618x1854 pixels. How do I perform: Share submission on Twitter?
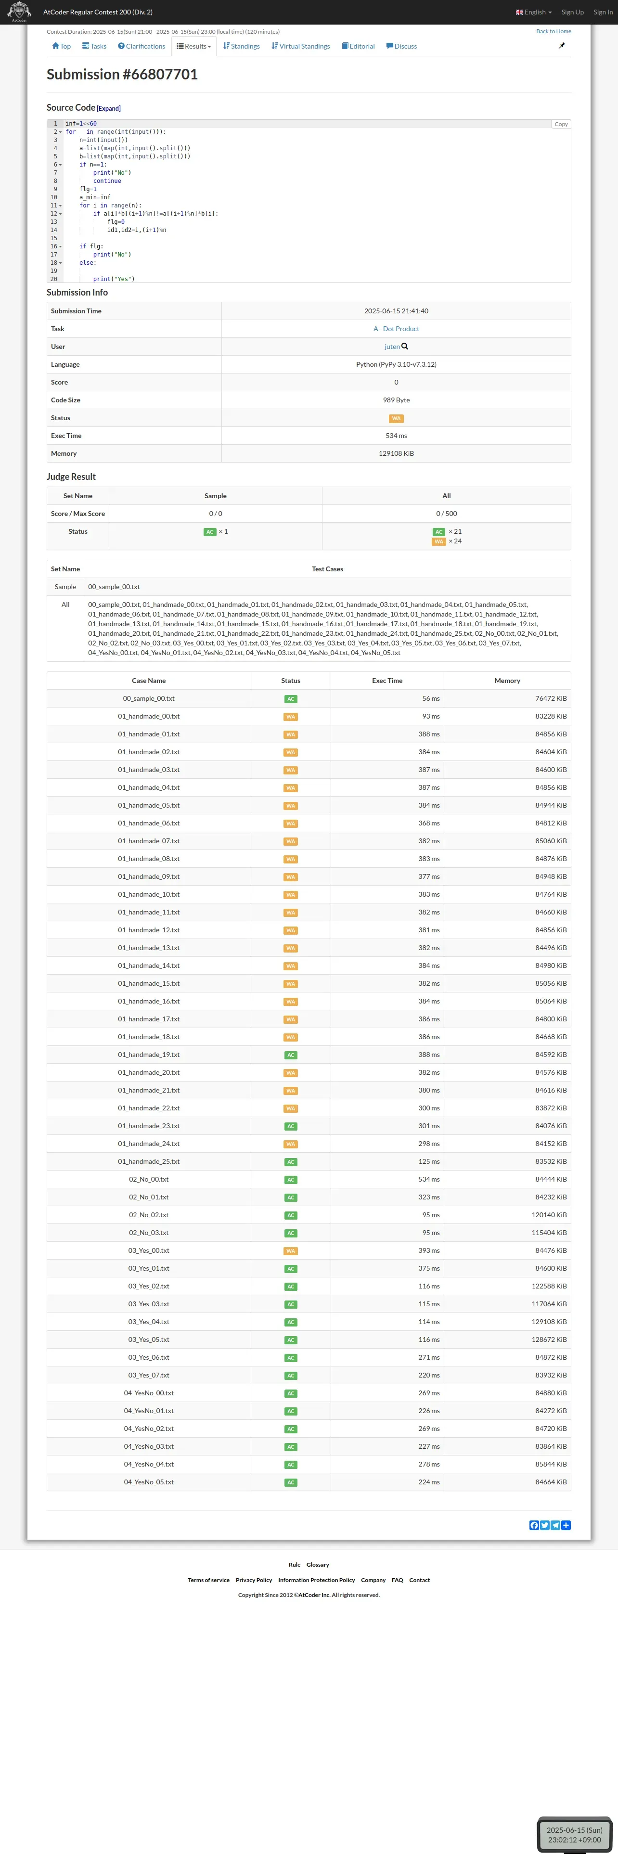545,1525
